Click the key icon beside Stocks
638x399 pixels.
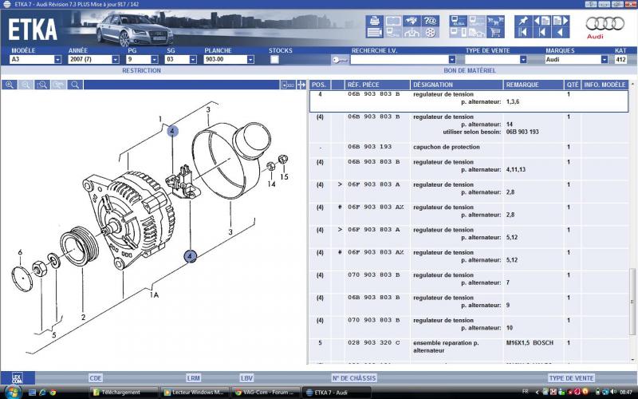click(340, 60)
